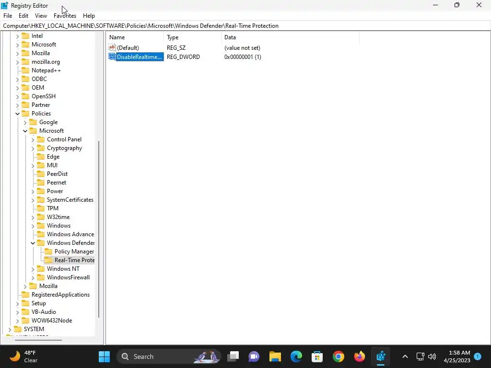
Task: Click the (value not set) data cell
Action: (242, 48)
